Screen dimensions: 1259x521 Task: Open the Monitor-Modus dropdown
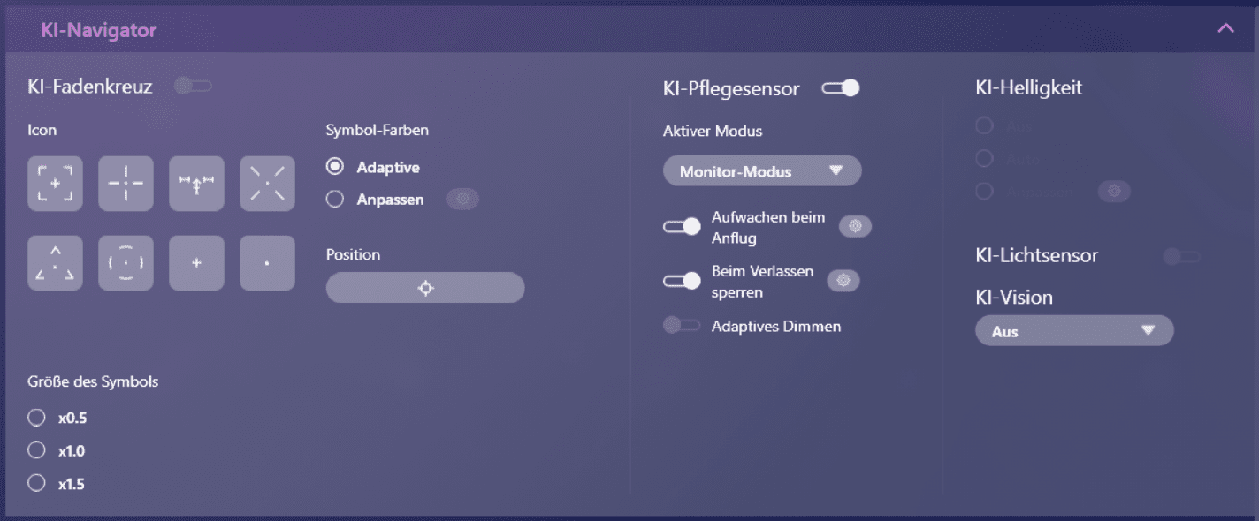(x=761, y=171)
